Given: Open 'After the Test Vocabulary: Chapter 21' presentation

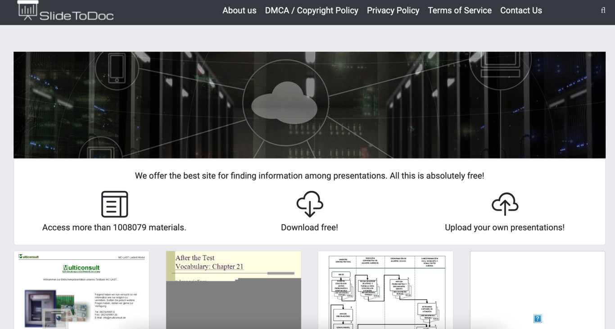Looking at the screenshot, I should point(234,290).
